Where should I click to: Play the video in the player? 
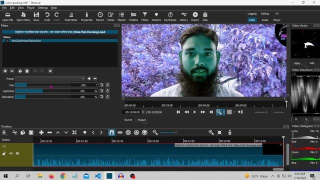point(194,112)
